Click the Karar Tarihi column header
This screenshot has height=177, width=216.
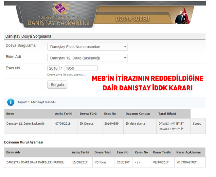coord(162,152)
